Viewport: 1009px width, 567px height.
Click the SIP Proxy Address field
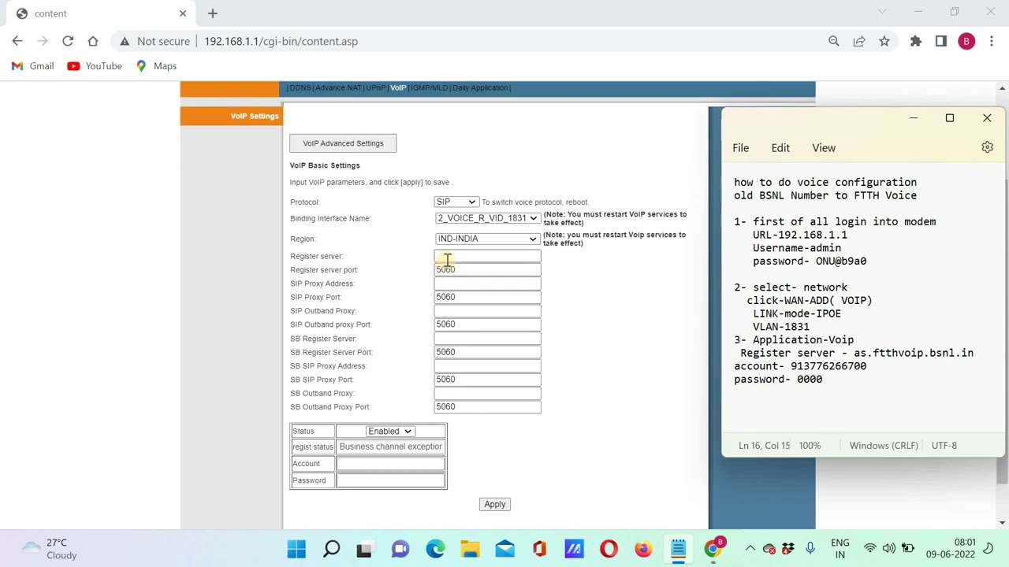tap(487, 283)
